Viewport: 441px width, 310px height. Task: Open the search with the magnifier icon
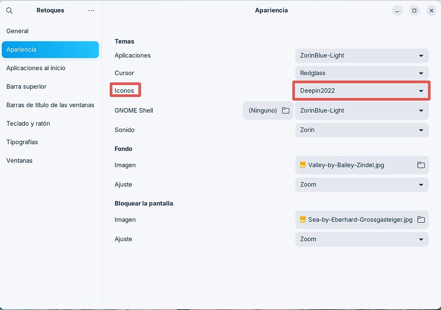click(9, 10)
